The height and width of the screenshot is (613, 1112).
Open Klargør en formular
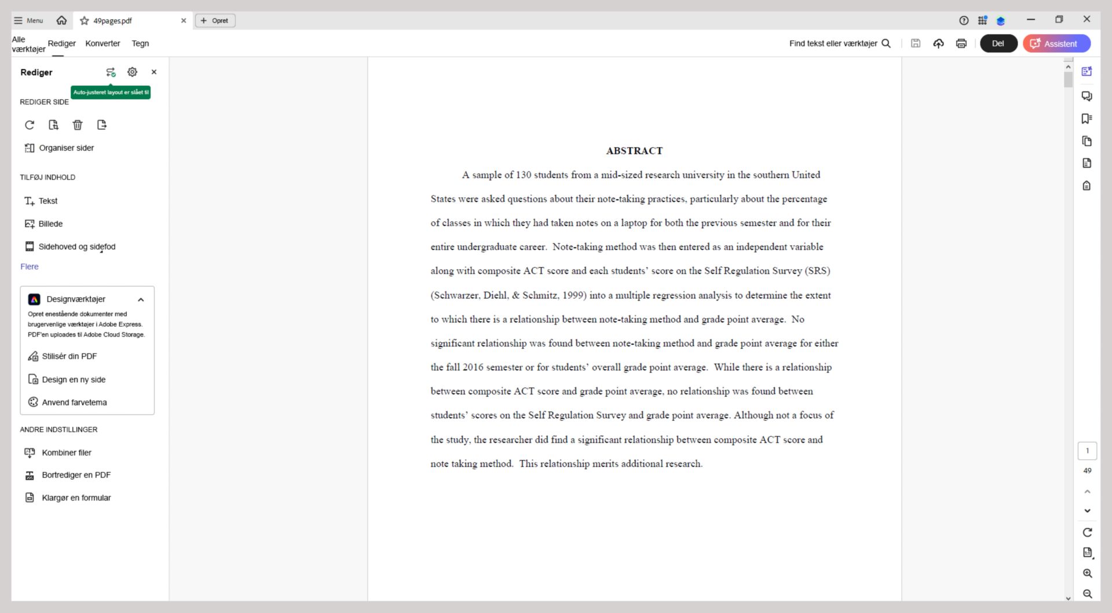[68, 498]
